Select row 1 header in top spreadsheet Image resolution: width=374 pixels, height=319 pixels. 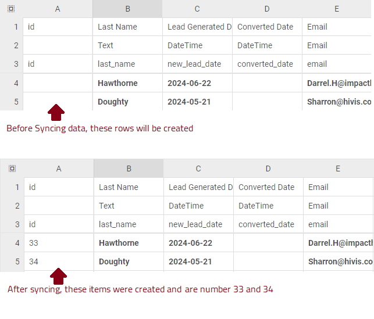pyautogui.click(x=12, y=27)
